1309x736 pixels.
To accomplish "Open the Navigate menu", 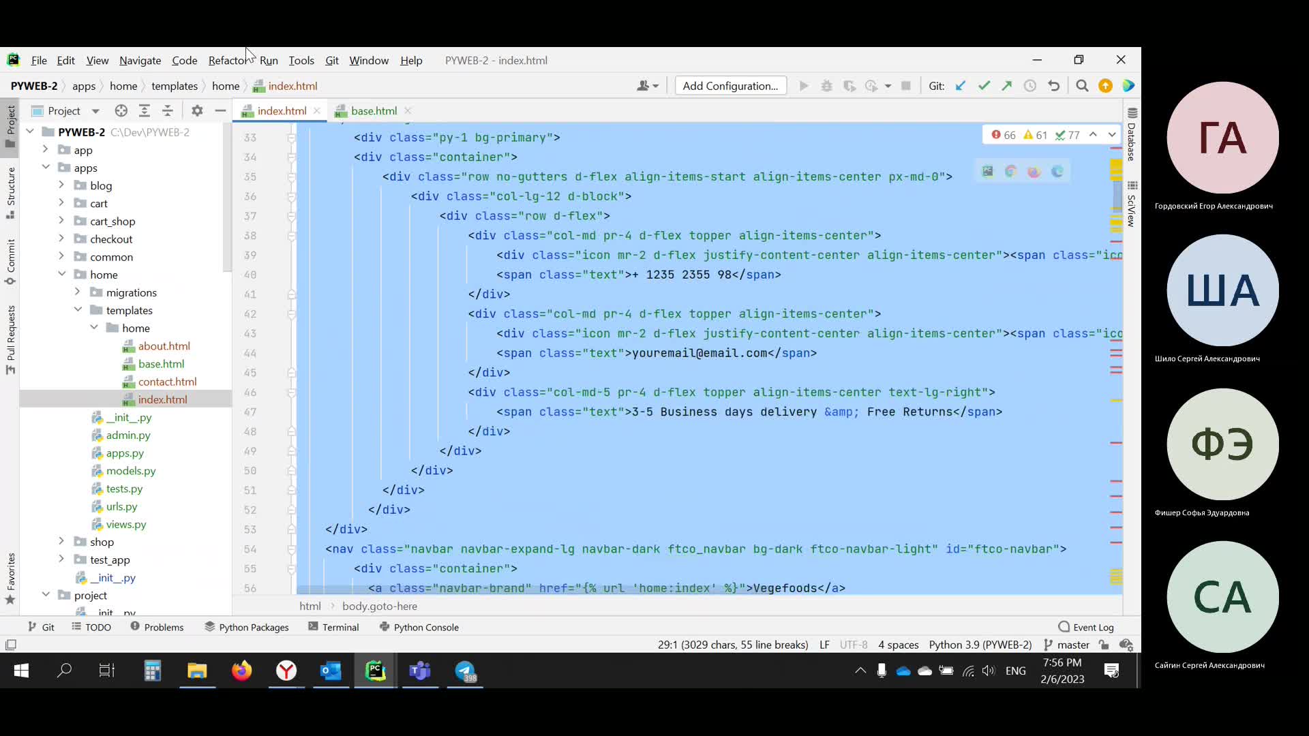I will (140, 61).
